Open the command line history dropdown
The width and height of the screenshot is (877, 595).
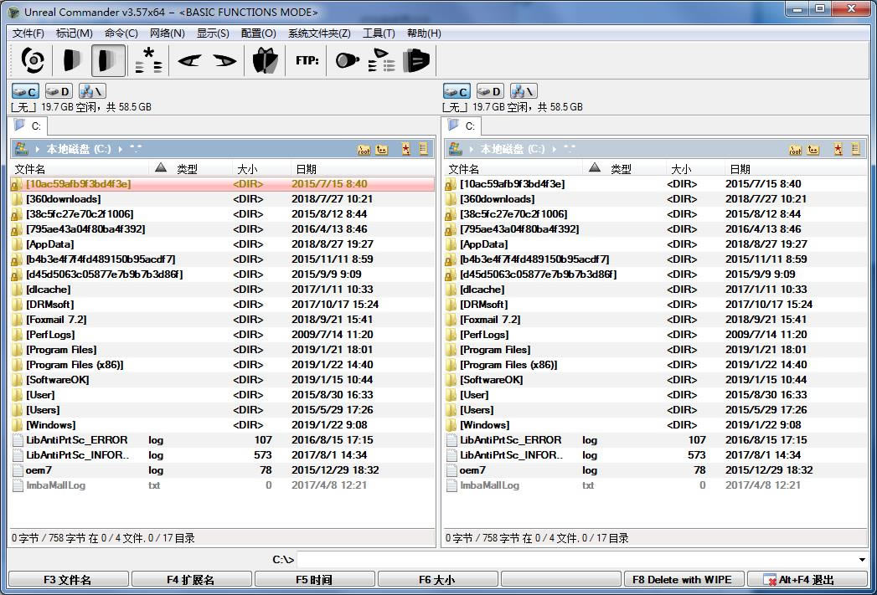point(862,560)
